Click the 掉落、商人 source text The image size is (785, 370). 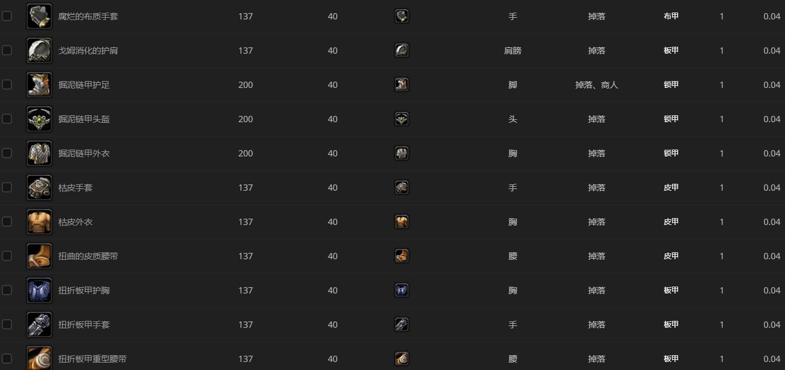[596, 85]
